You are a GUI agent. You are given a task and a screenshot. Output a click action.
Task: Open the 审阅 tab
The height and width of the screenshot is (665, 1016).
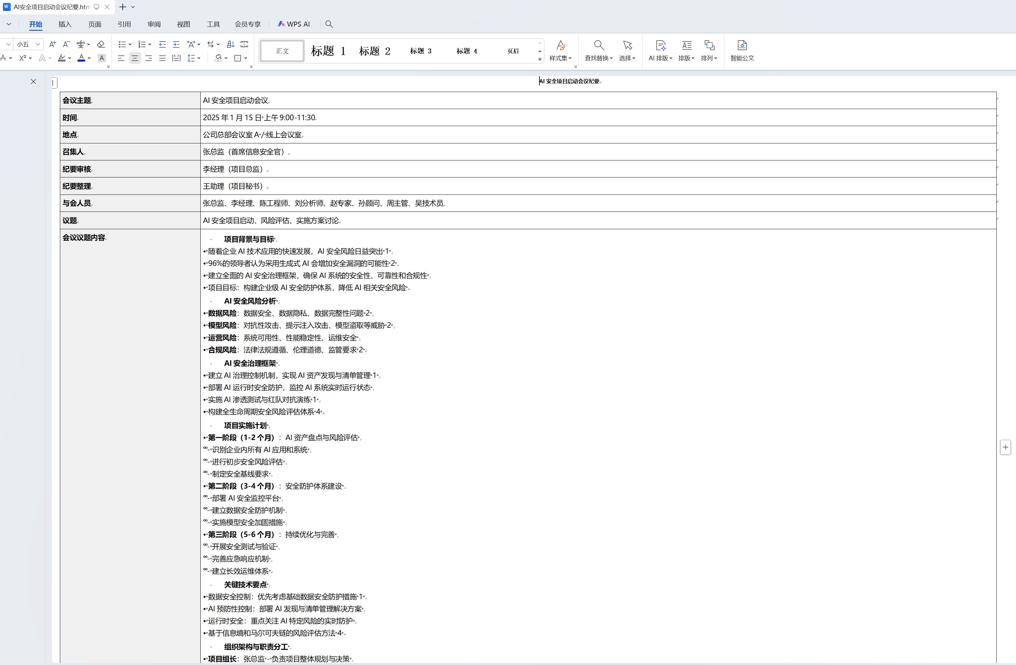coord(154,24)
